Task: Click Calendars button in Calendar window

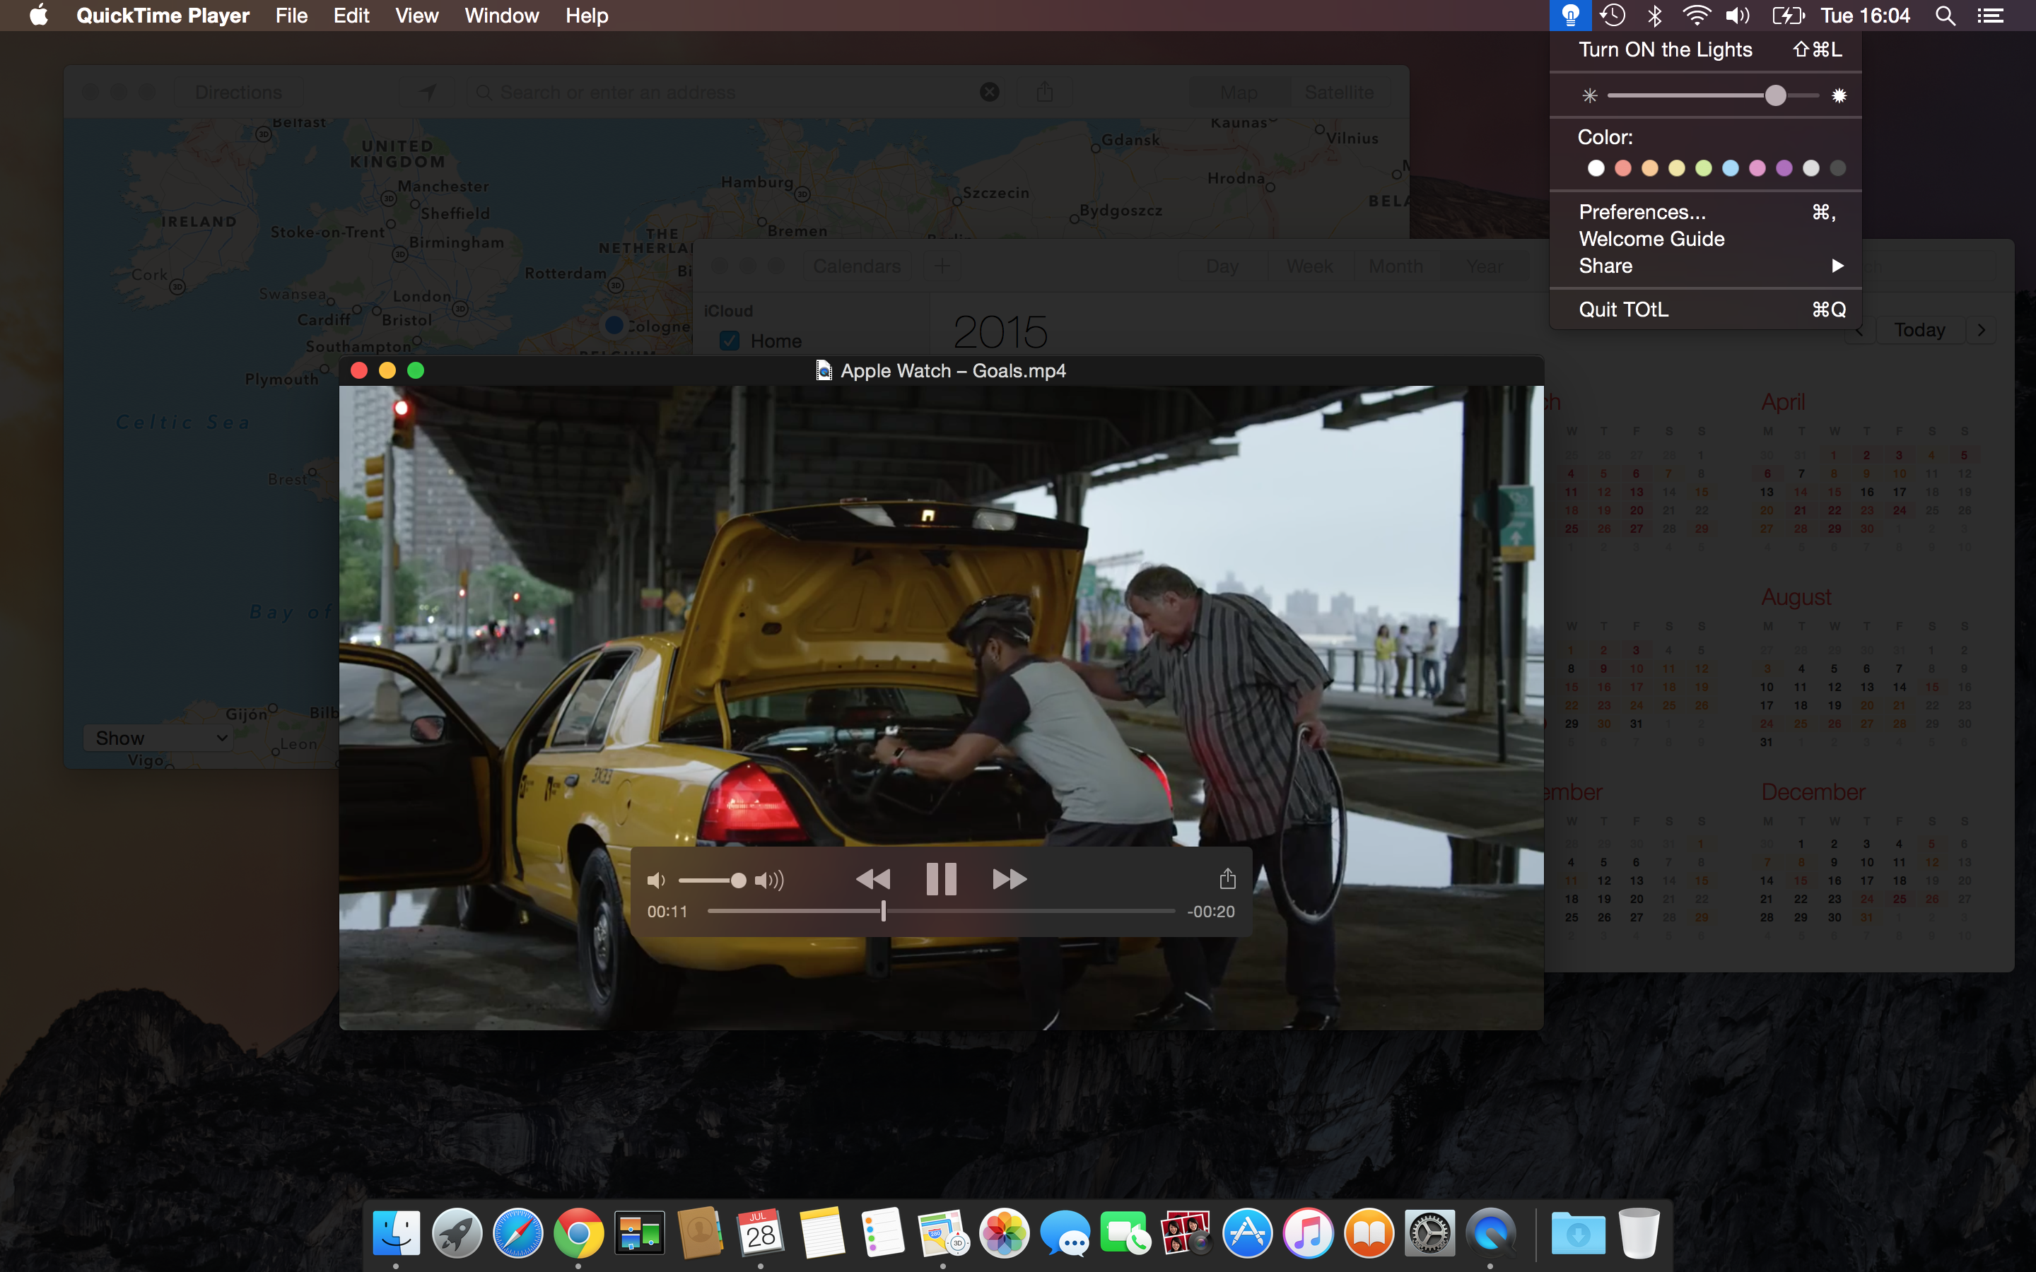Action: pos(857,266)
